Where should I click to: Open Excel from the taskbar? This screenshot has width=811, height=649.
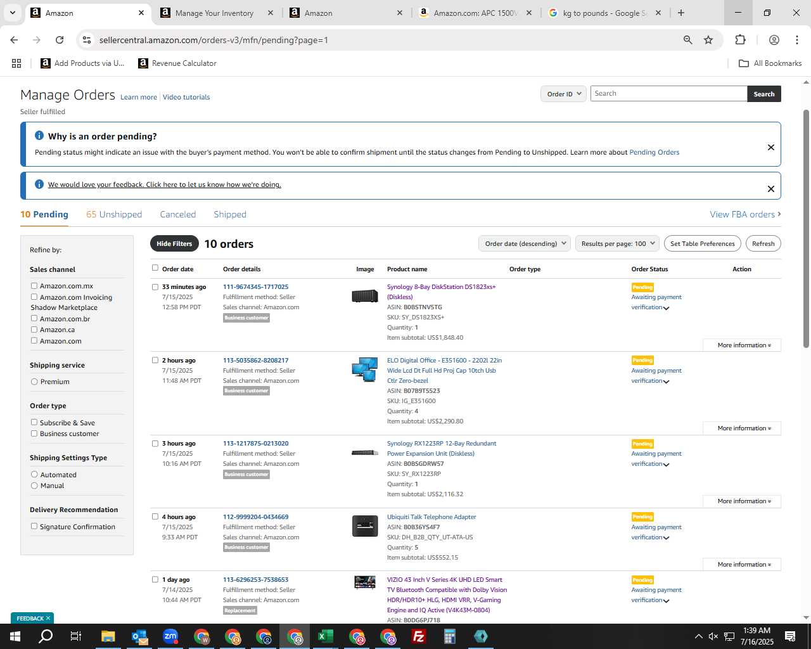(326, 636)
